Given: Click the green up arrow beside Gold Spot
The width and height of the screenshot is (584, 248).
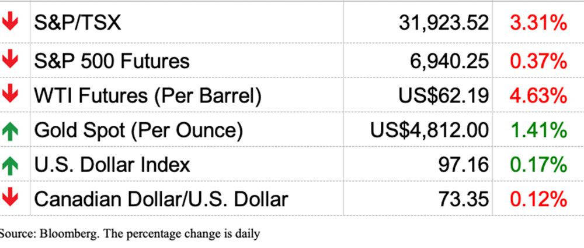Looking at the screenshot, I should [x=10, y=130].
